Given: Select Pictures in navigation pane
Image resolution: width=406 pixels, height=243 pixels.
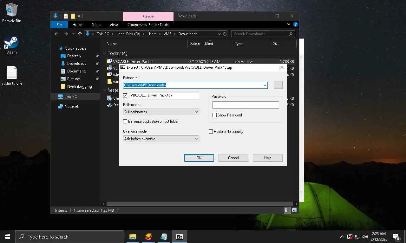Looking at the screenshot, I should coord(74,79).
